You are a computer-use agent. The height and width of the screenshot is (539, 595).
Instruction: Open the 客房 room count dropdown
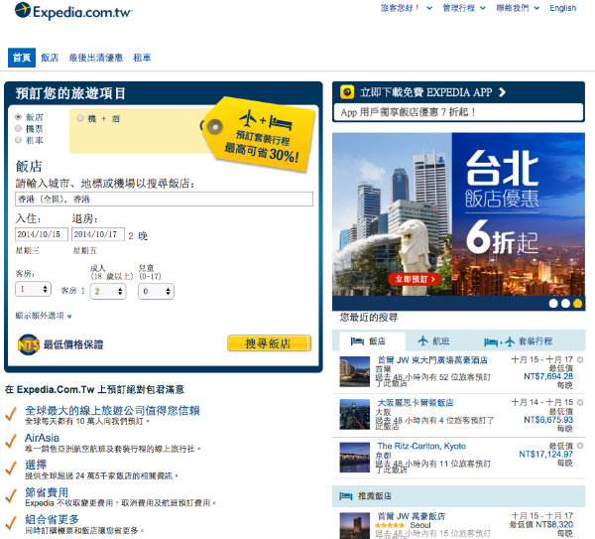[x=33, y=289]
